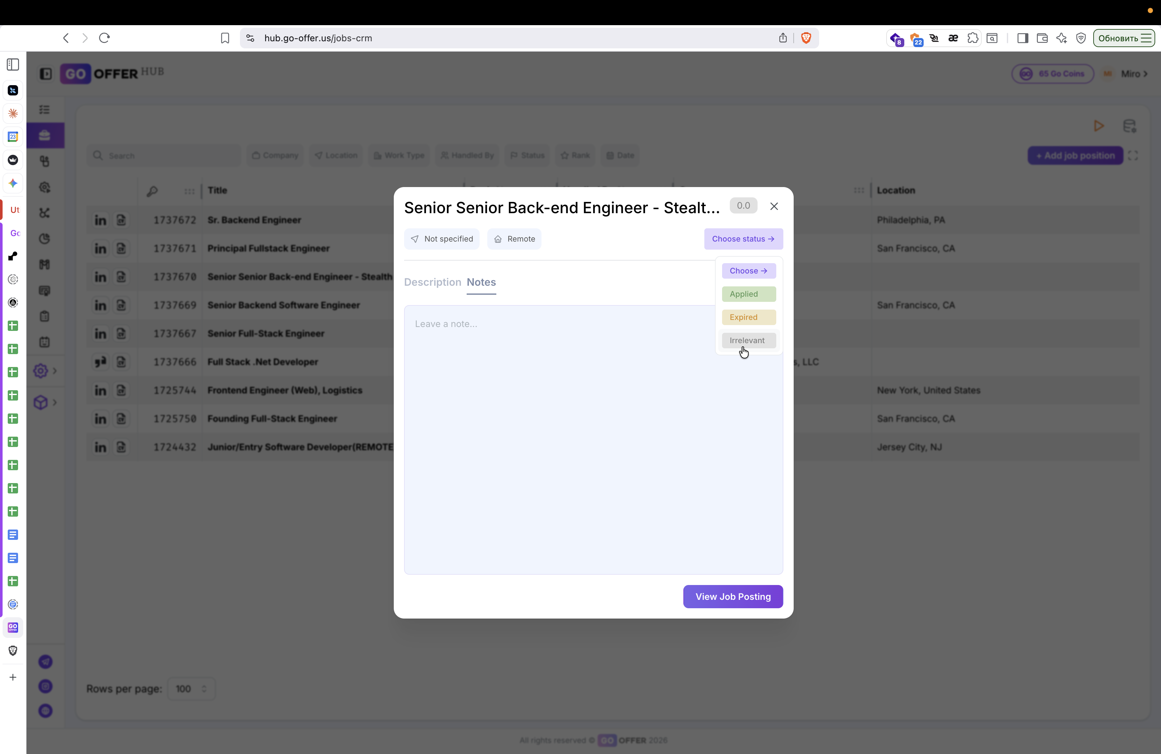Switch to the Description tab
This screenshot has height=754, width=1161.
(x=432, y=282)
